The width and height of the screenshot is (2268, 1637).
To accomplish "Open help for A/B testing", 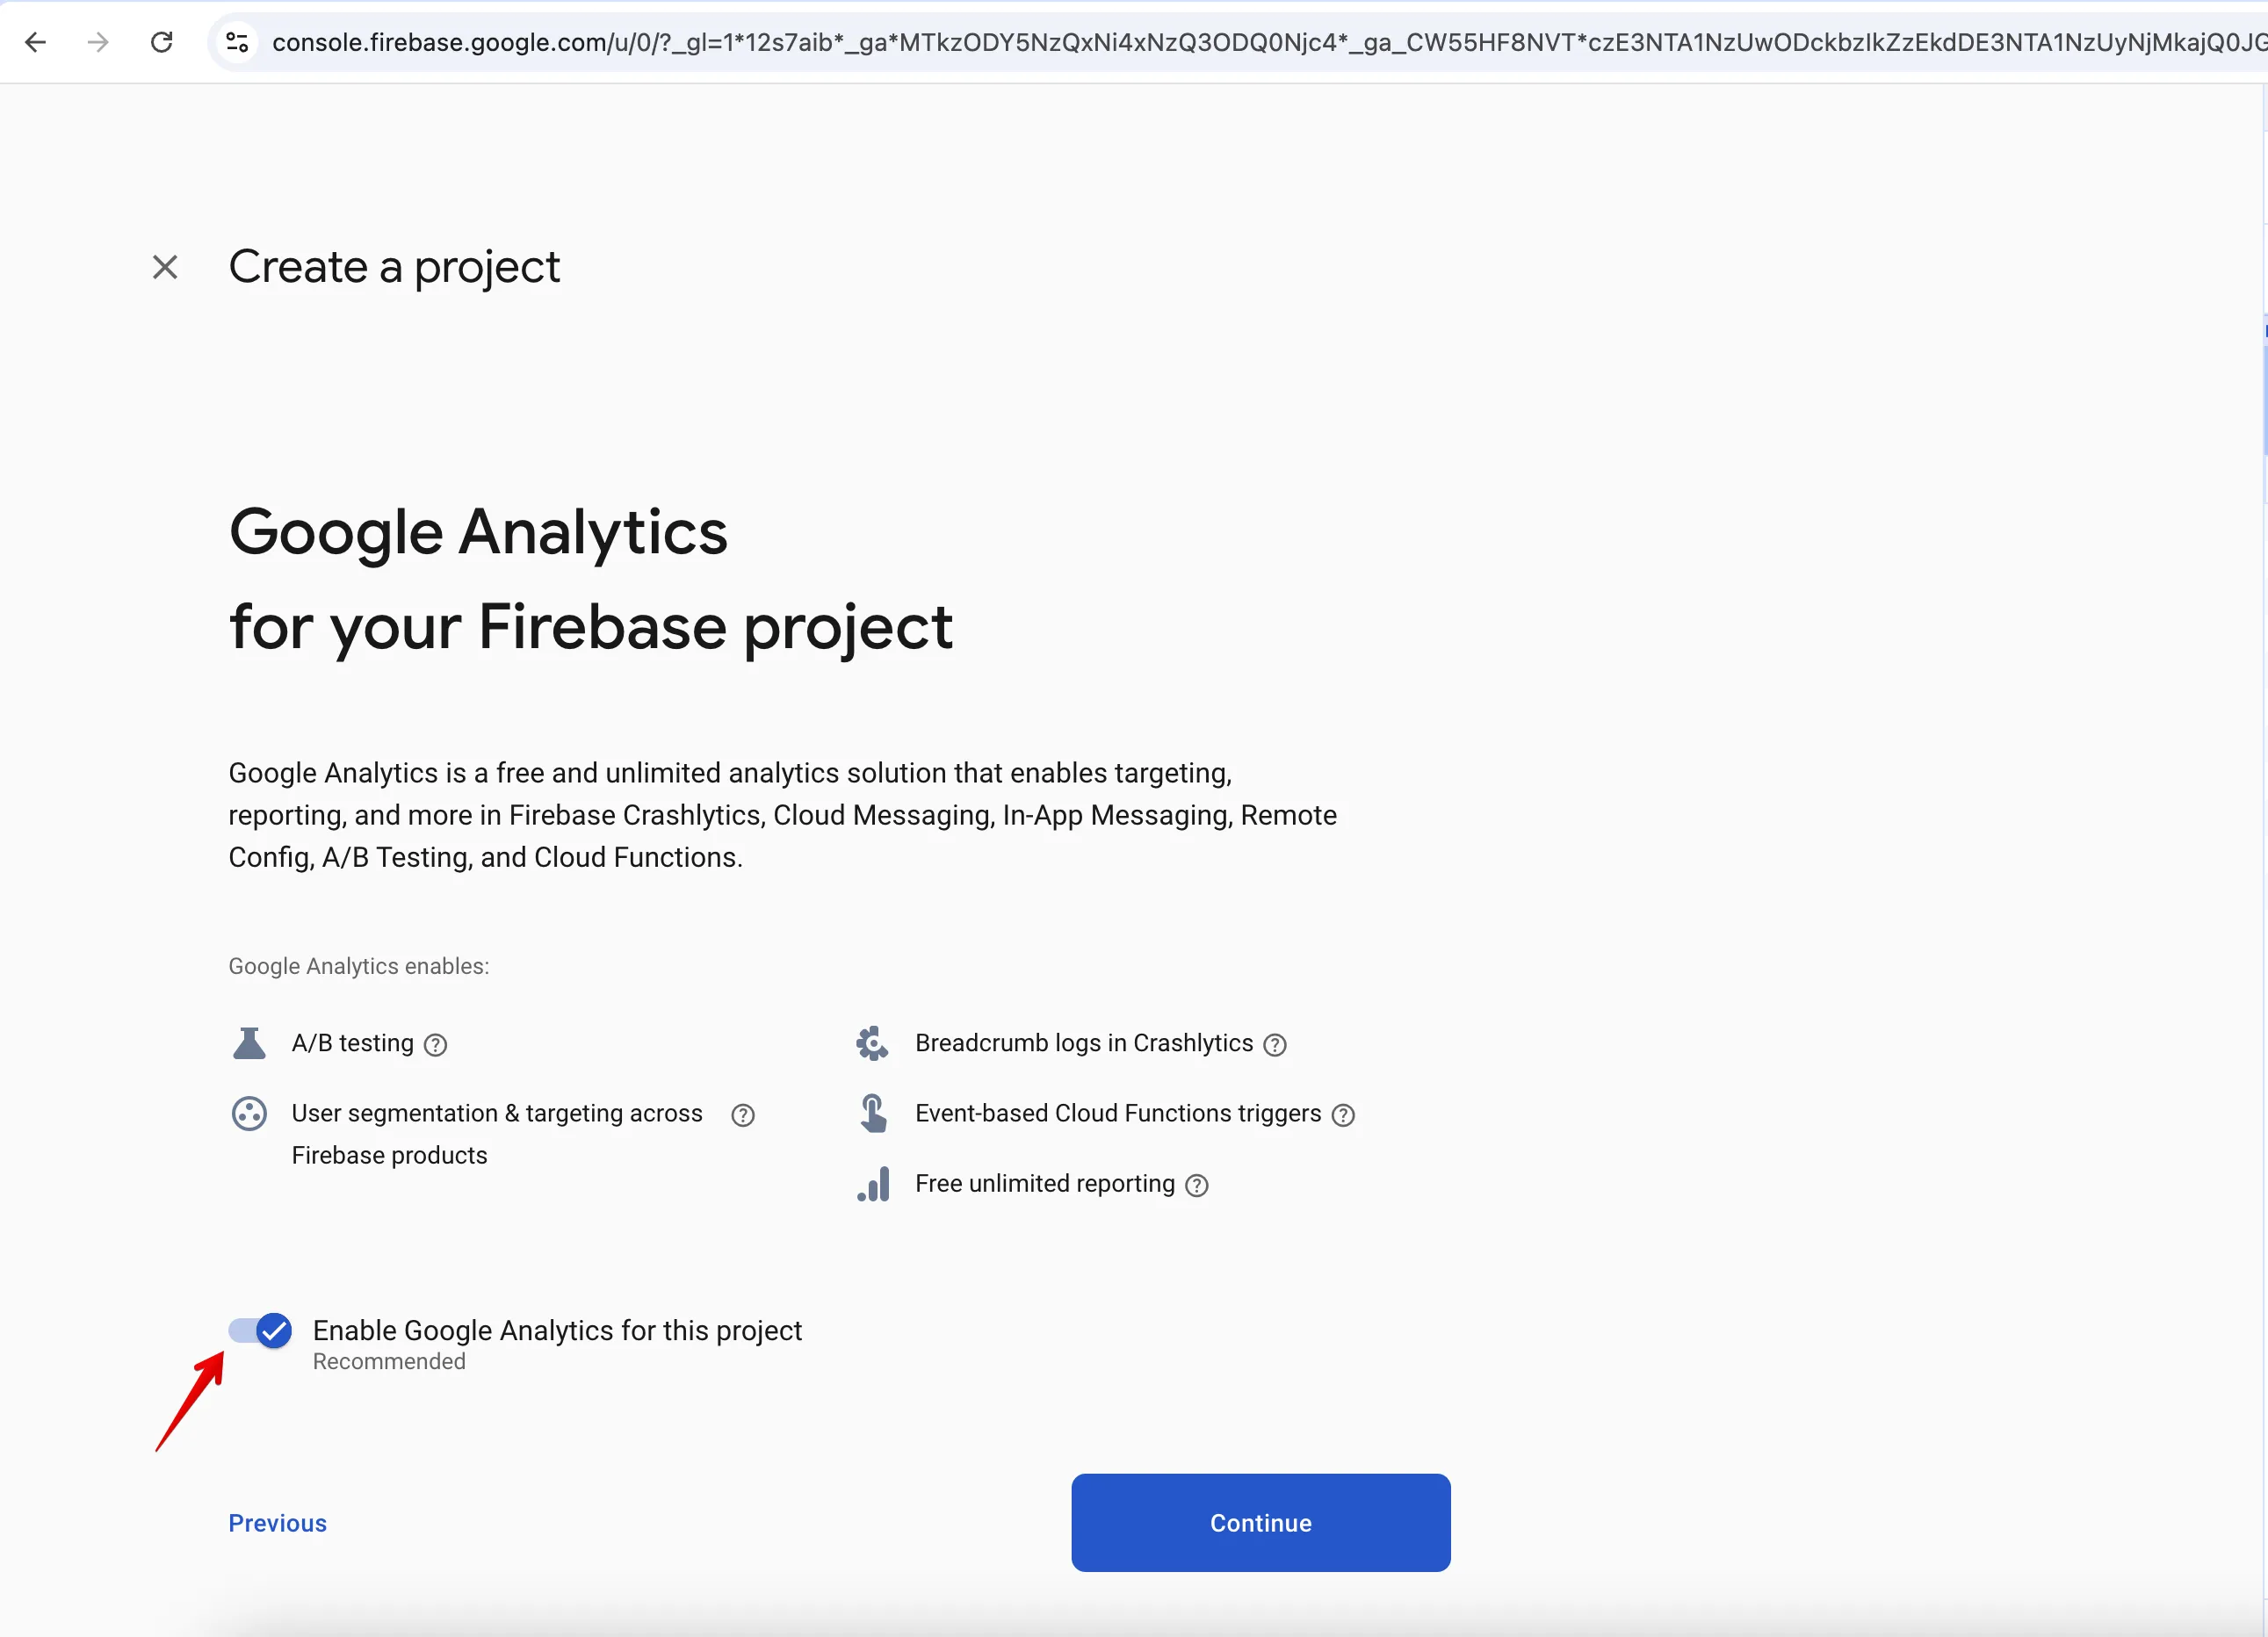I will click(435, 1045).
